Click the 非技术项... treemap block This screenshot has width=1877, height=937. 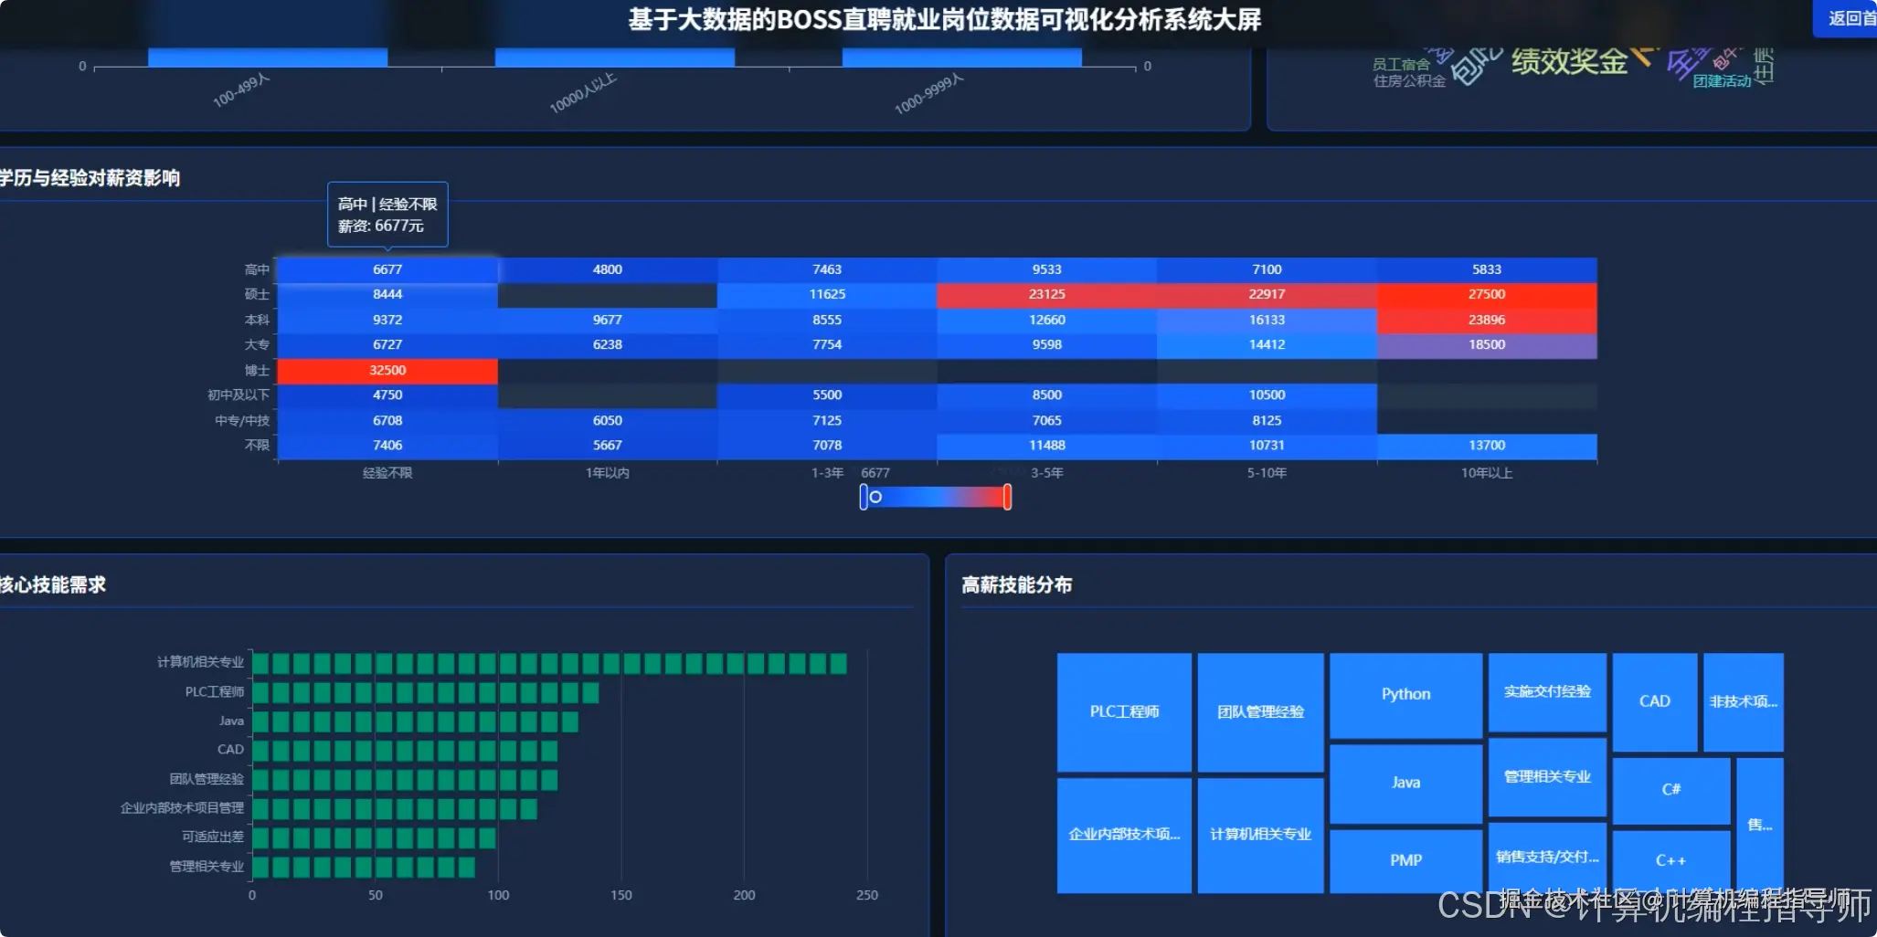[x=1744, y=701]
